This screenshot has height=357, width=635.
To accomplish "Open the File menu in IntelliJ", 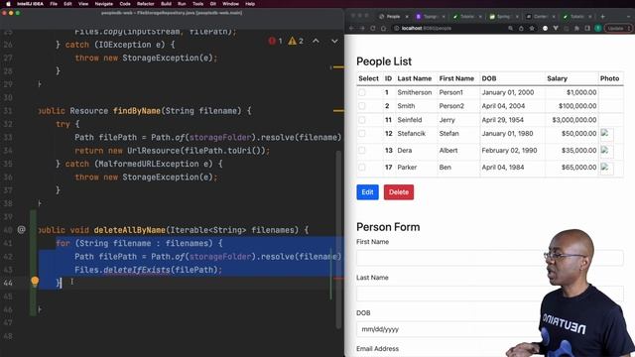I will tap(54, 4).
